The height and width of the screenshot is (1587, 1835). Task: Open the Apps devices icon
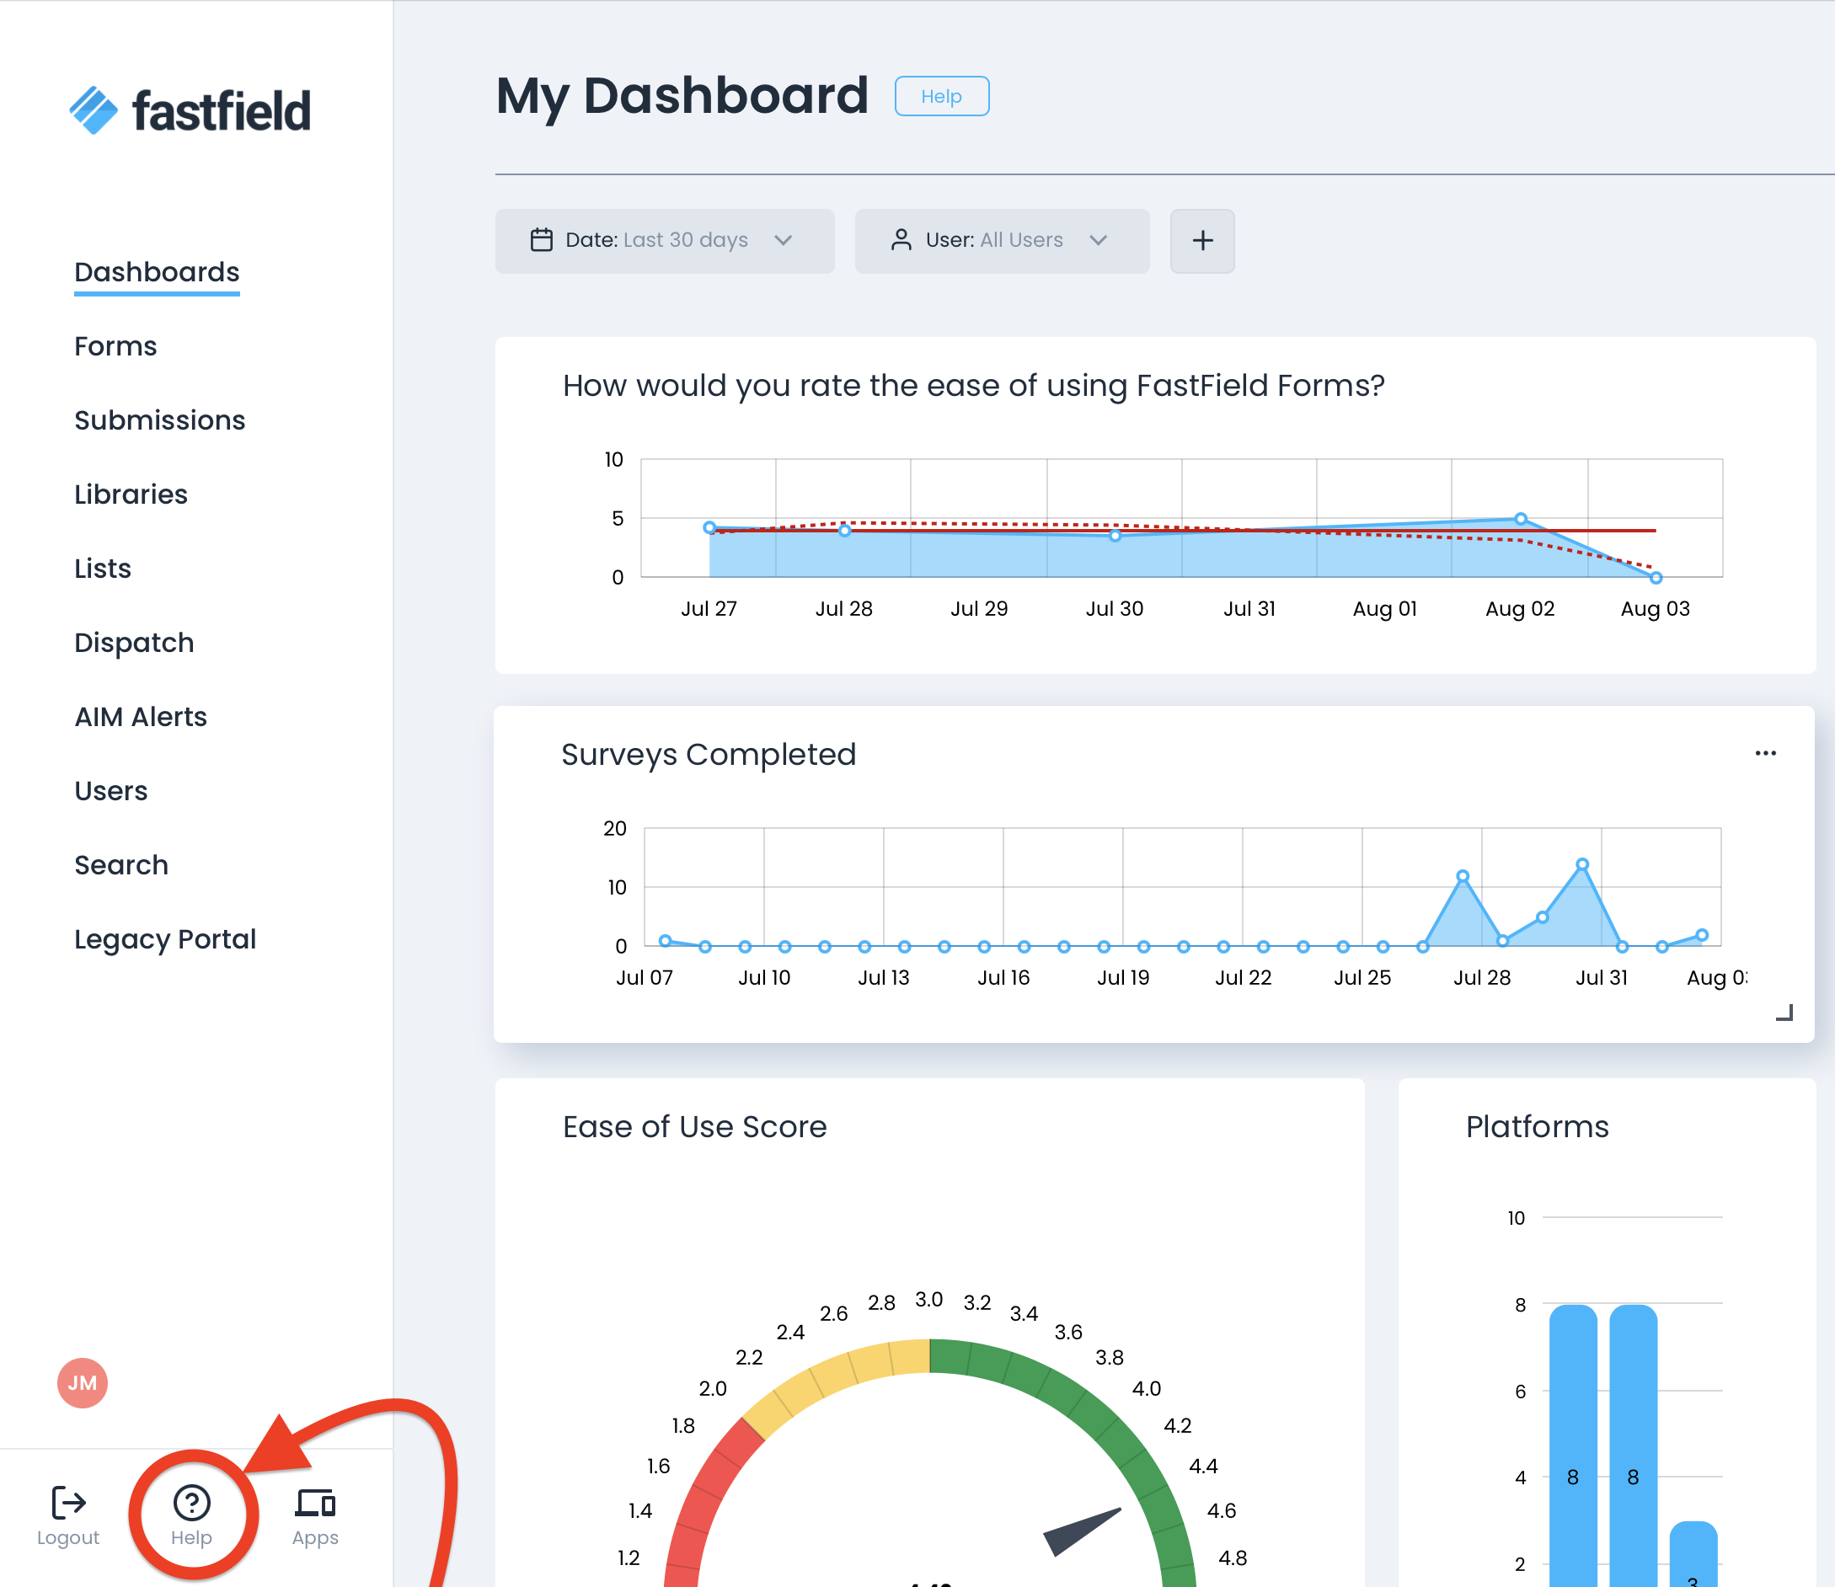click(315, 1502)
